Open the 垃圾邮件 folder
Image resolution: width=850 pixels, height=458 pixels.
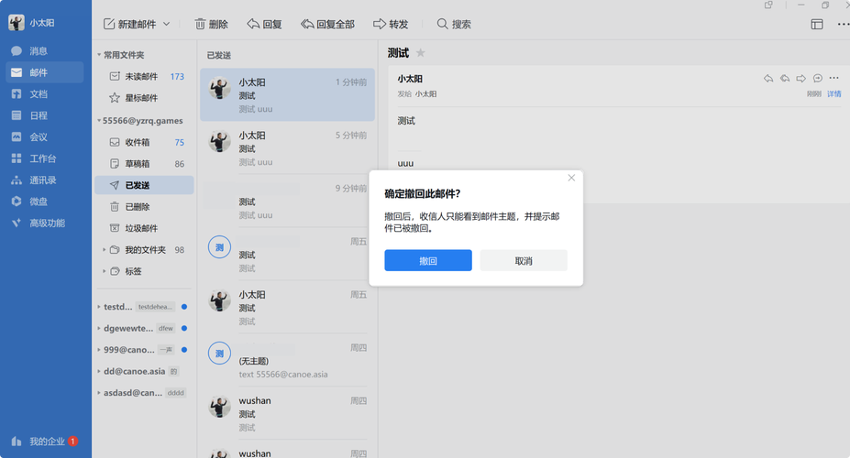pyautogui.click(x=144, y=228)
